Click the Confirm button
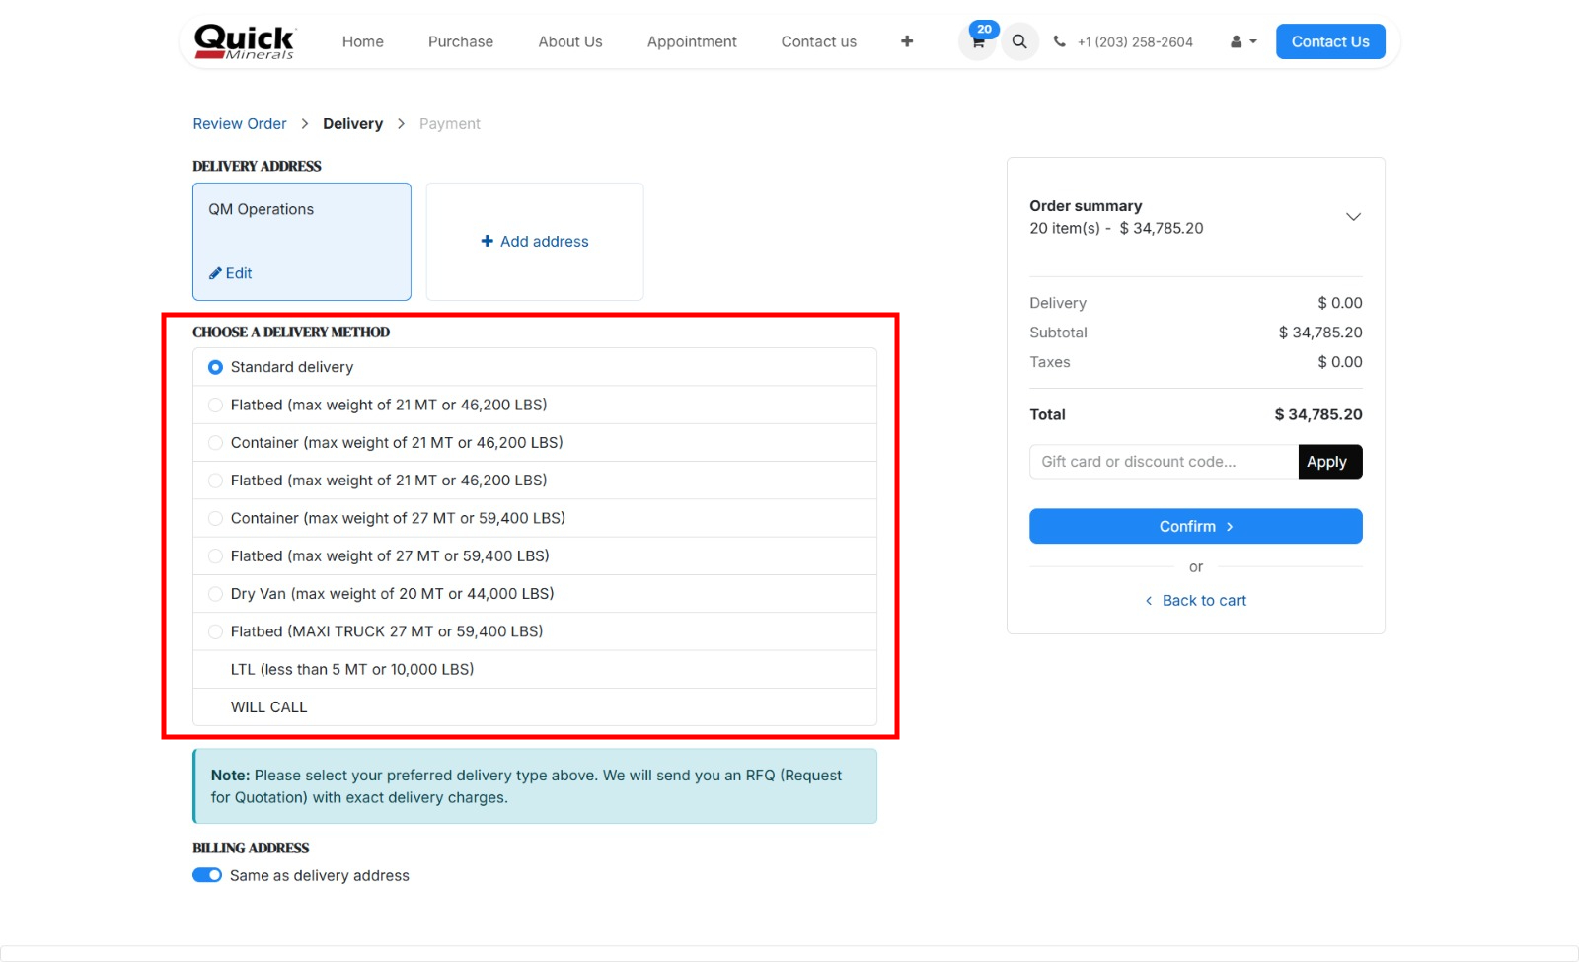1579x962 pixels. click(1195, 526)
